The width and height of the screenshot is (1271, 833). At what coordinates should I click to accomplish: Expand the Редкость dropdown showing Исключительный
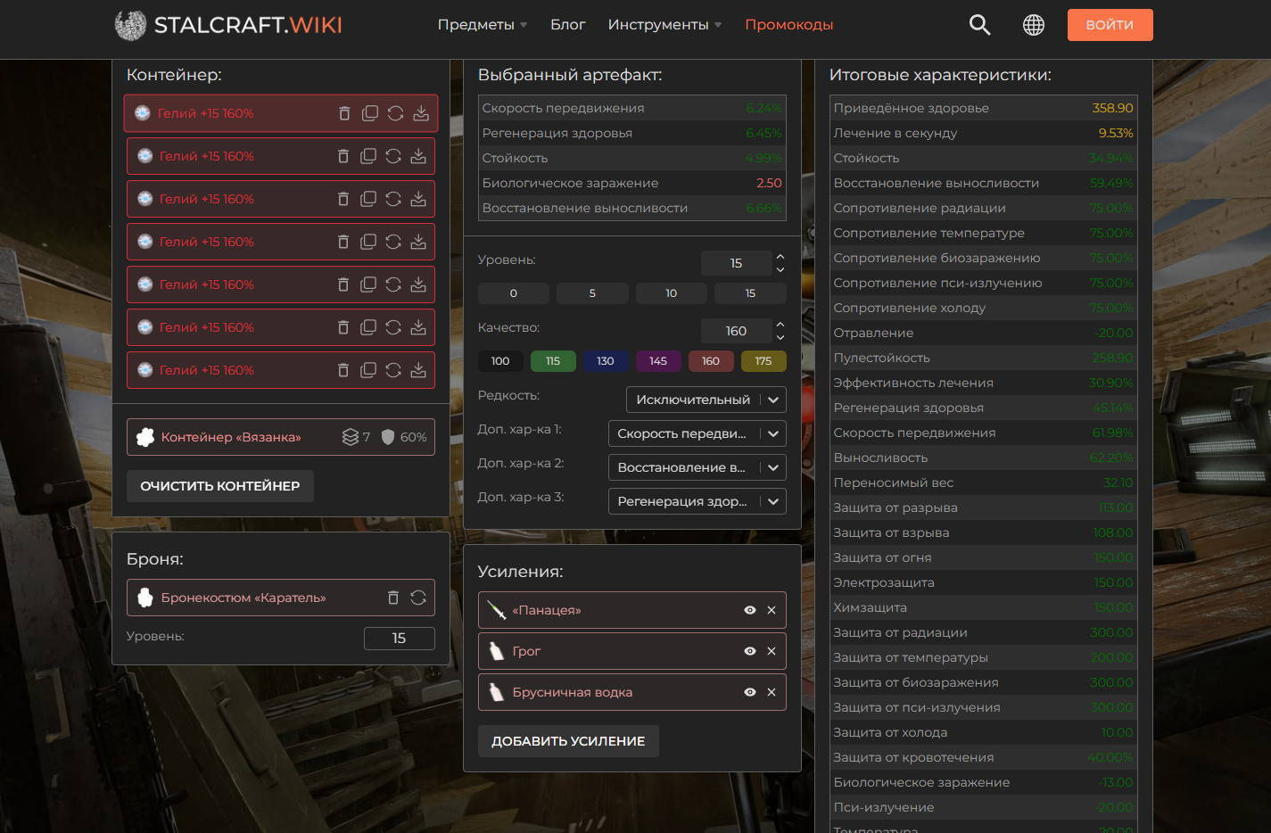[705, 400]
